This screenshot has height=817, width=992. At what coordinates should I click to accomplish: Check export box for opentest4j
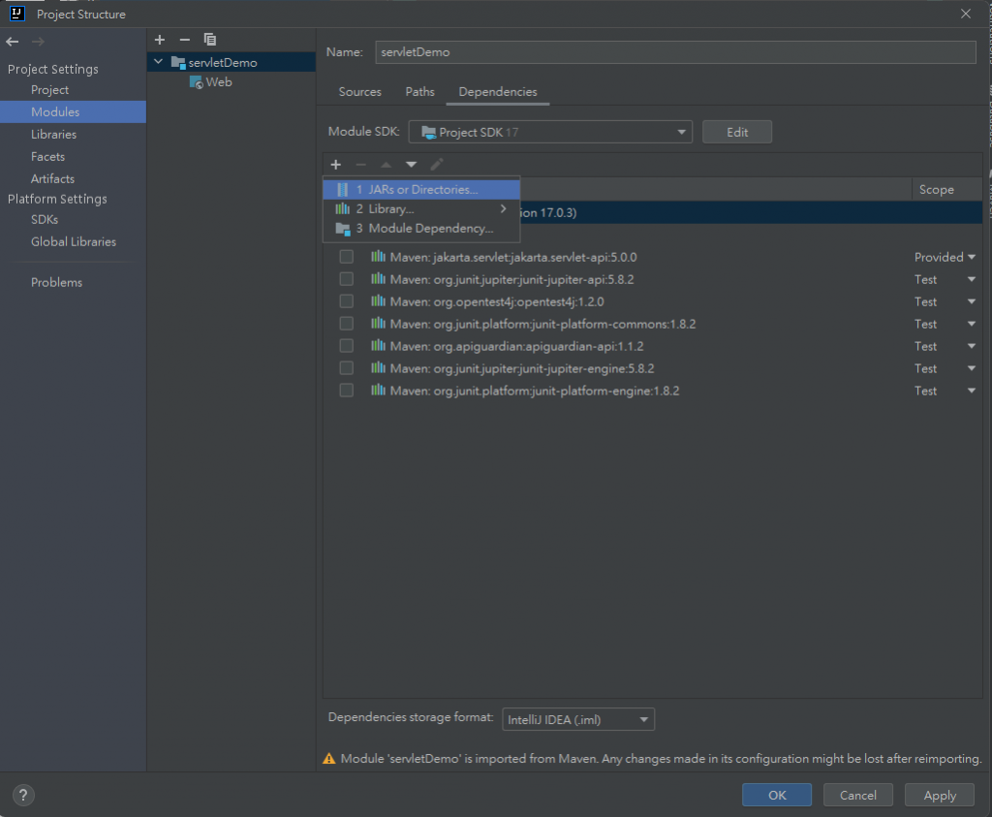(346, 300)
